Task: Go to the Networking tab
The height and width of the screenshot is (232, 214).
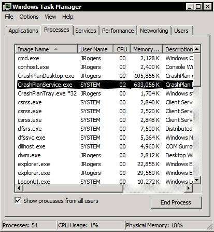Action: (154, 31)
